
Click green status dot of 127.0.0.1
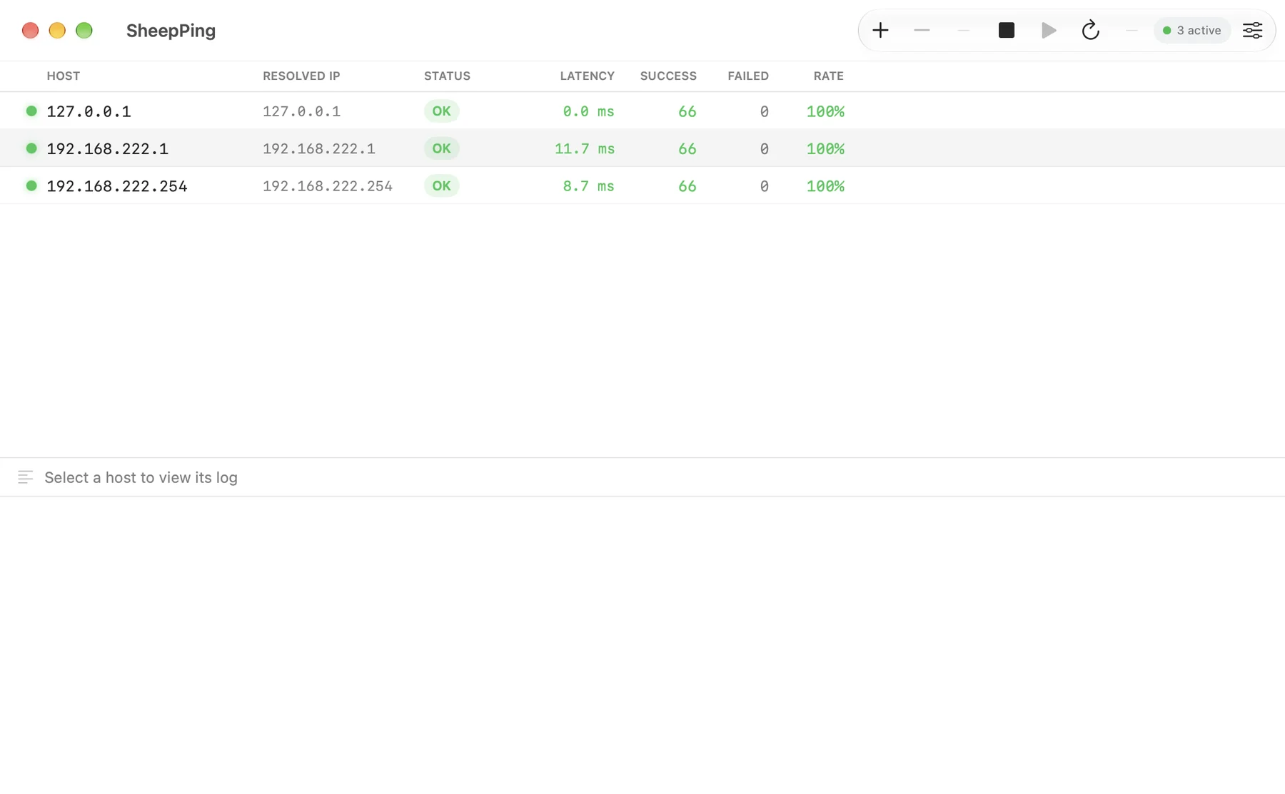(31, 111)
